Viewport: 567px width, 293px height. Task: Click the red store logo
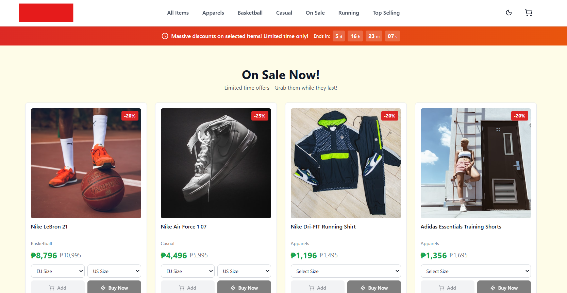46,13
